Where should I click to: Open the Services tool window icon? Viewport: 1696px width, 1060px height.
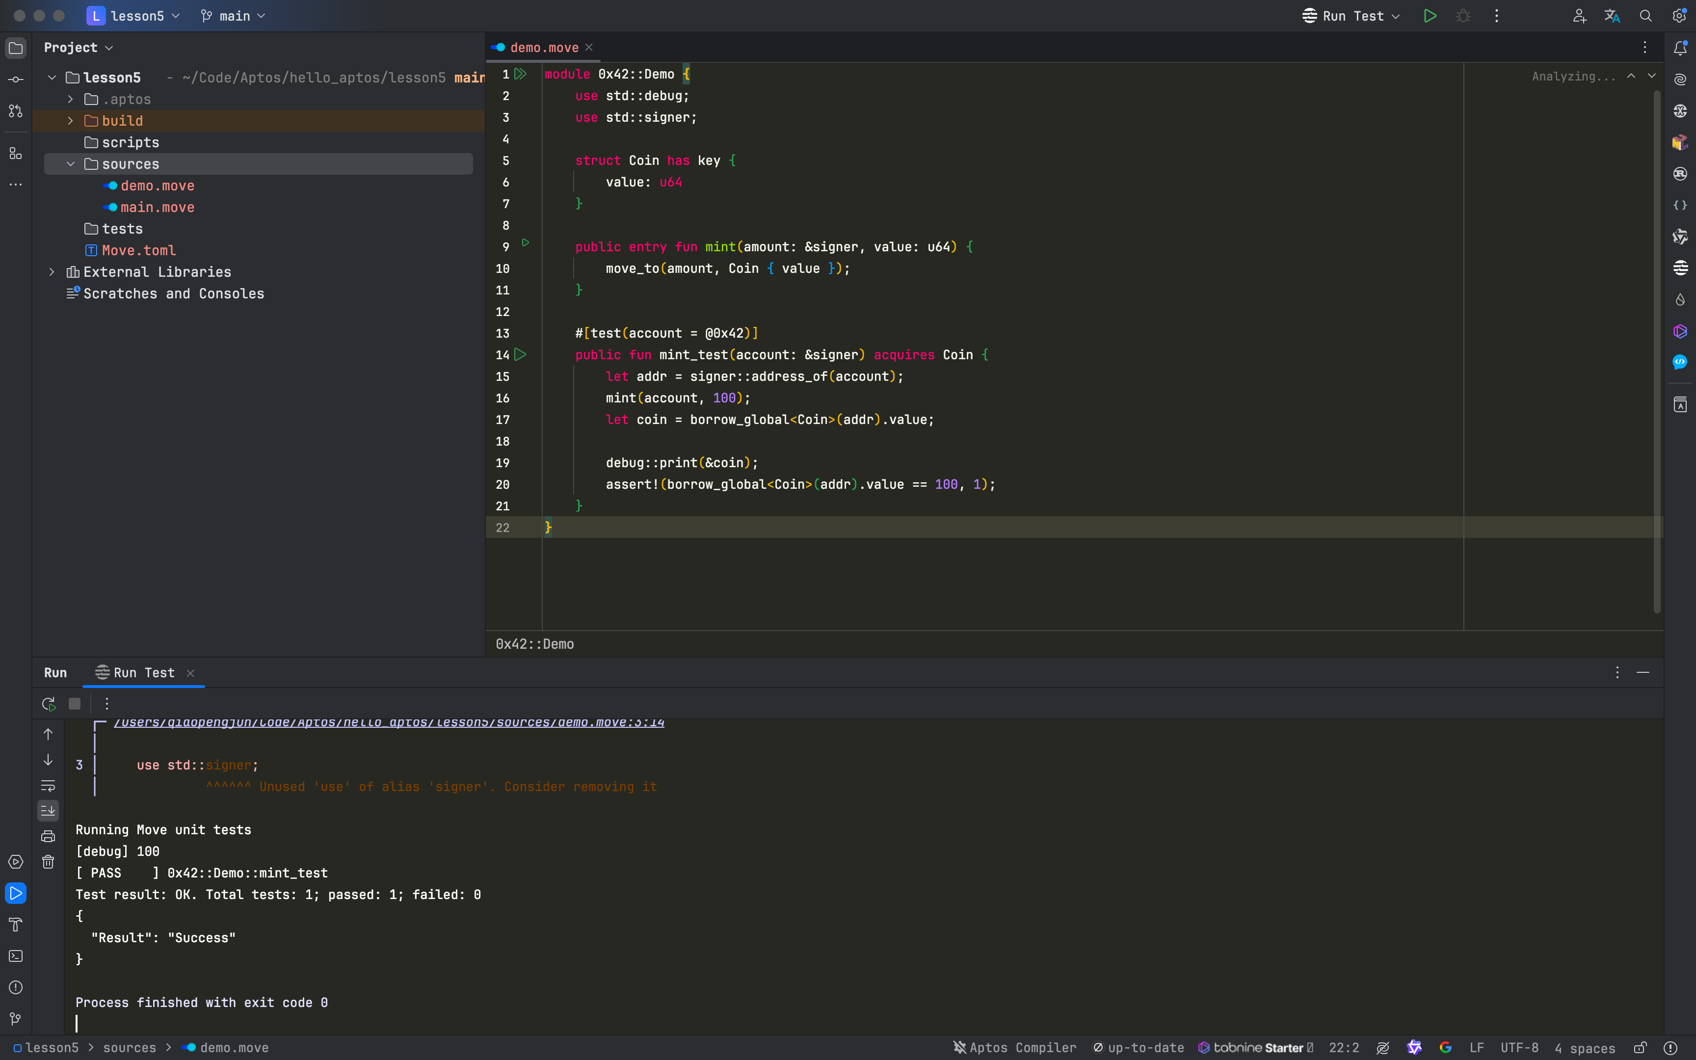point(15,862)
